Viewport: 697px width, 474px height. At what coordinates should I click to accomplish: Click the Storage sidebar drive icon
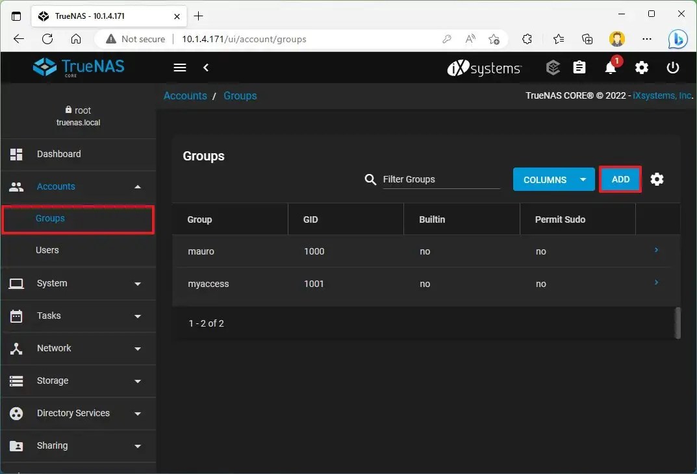16,381
